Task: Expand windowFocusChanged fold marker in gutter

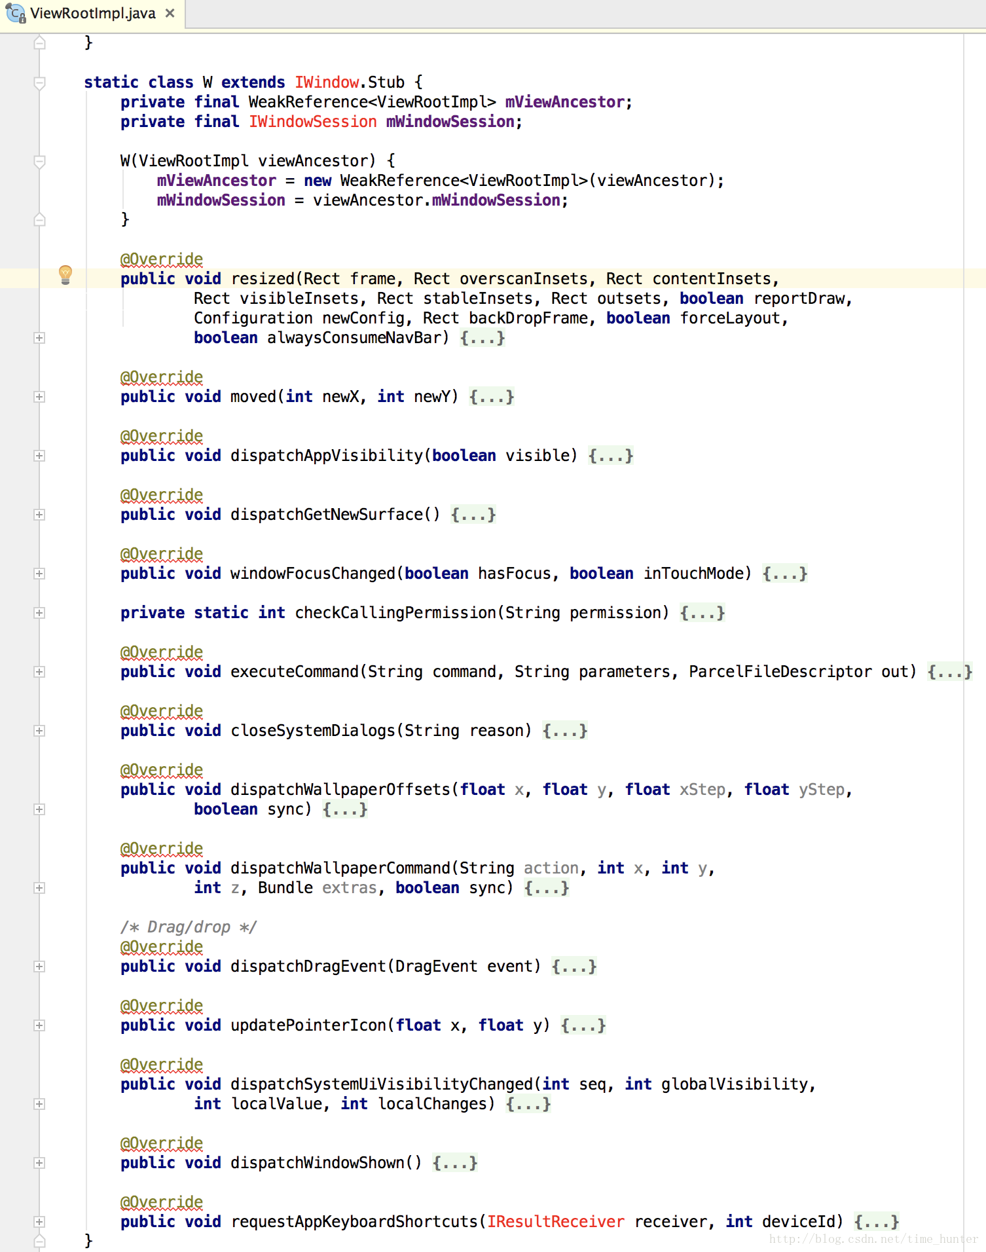Action: point(39,574)
